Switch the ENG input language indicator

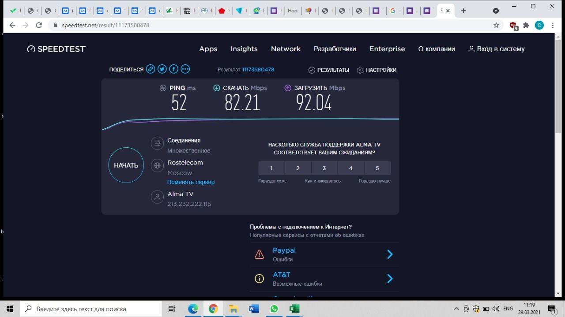tap(508, 309)
